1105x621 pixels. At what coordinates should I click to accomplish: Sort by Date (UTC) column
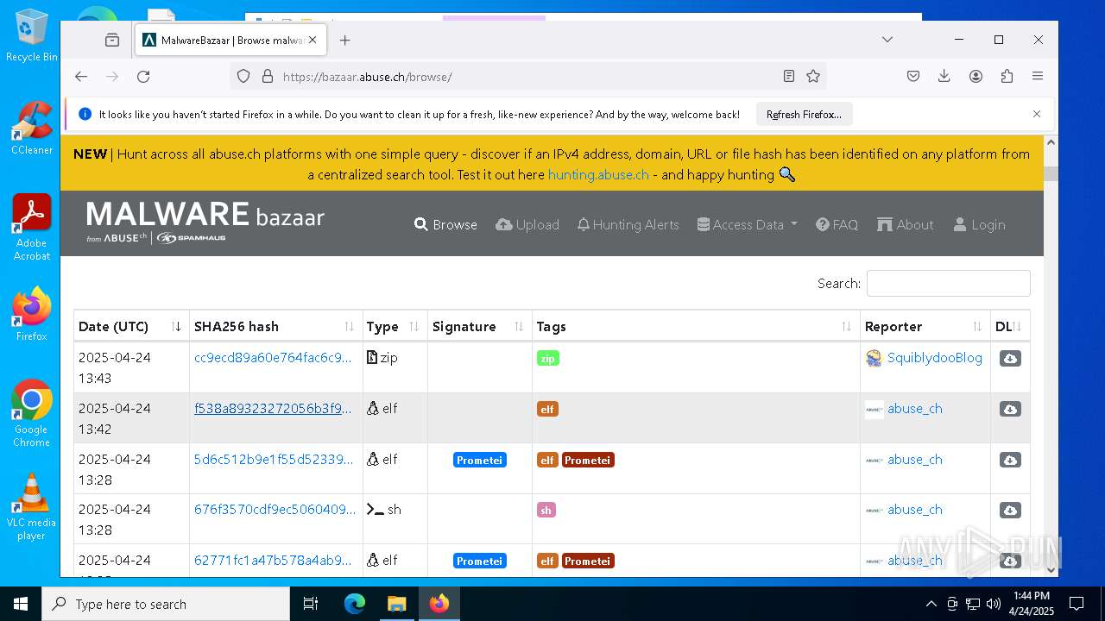click(x=131, y=326)
